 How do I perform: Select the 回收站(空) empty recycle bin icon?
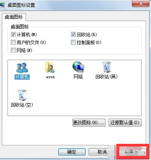pyautogui.click(x=22, y=95)
